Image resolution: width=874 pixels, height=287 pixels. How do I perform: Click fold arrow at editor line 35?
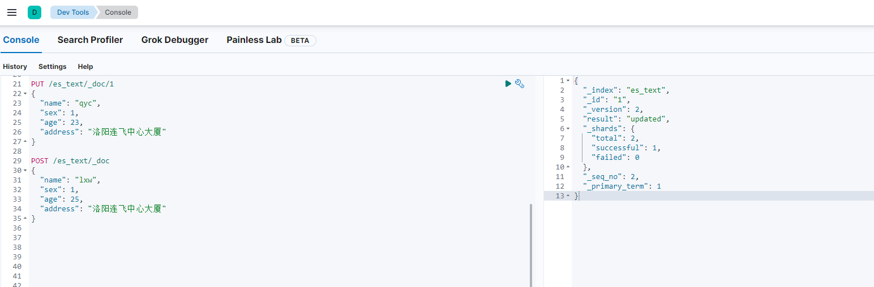(x=25, y=219)
